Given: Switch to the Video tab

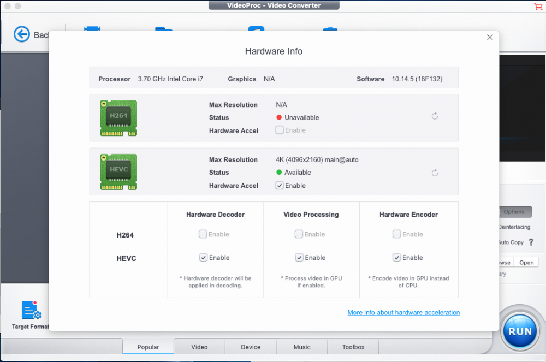Looking at the screenshot, I should (x=199, y=347).
